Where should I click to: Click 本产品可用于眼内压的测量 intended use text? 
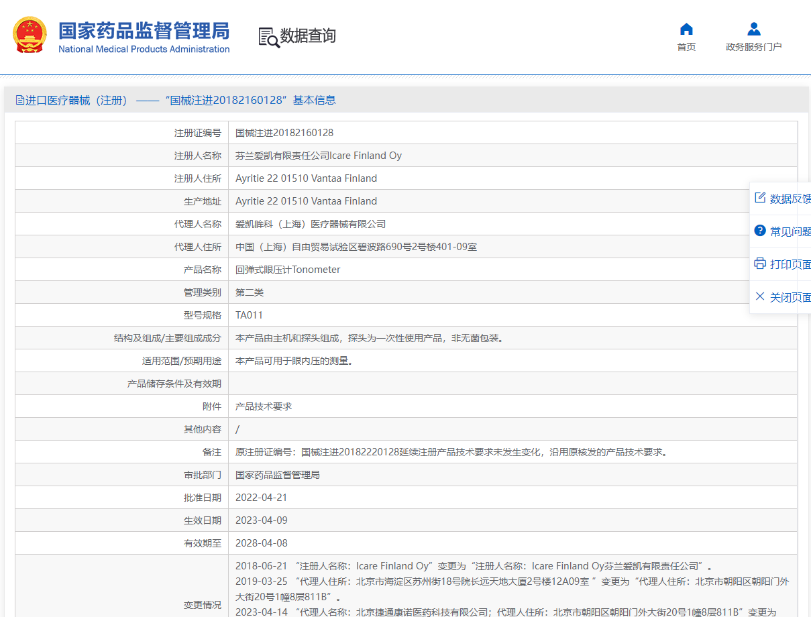click(x=294, y=361)
